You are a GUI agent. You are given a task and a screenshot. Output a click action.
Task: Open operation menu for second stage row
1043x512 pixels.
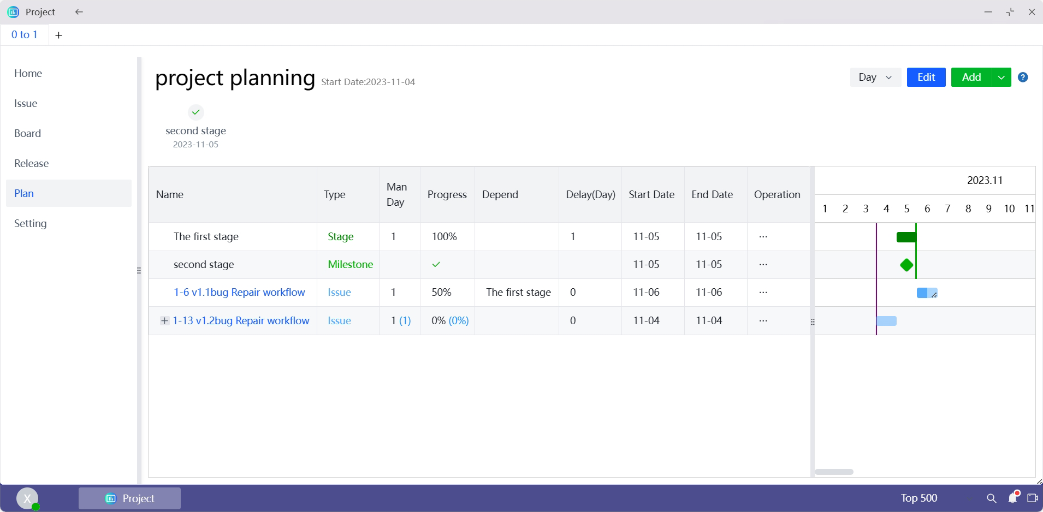click(763, 265)
